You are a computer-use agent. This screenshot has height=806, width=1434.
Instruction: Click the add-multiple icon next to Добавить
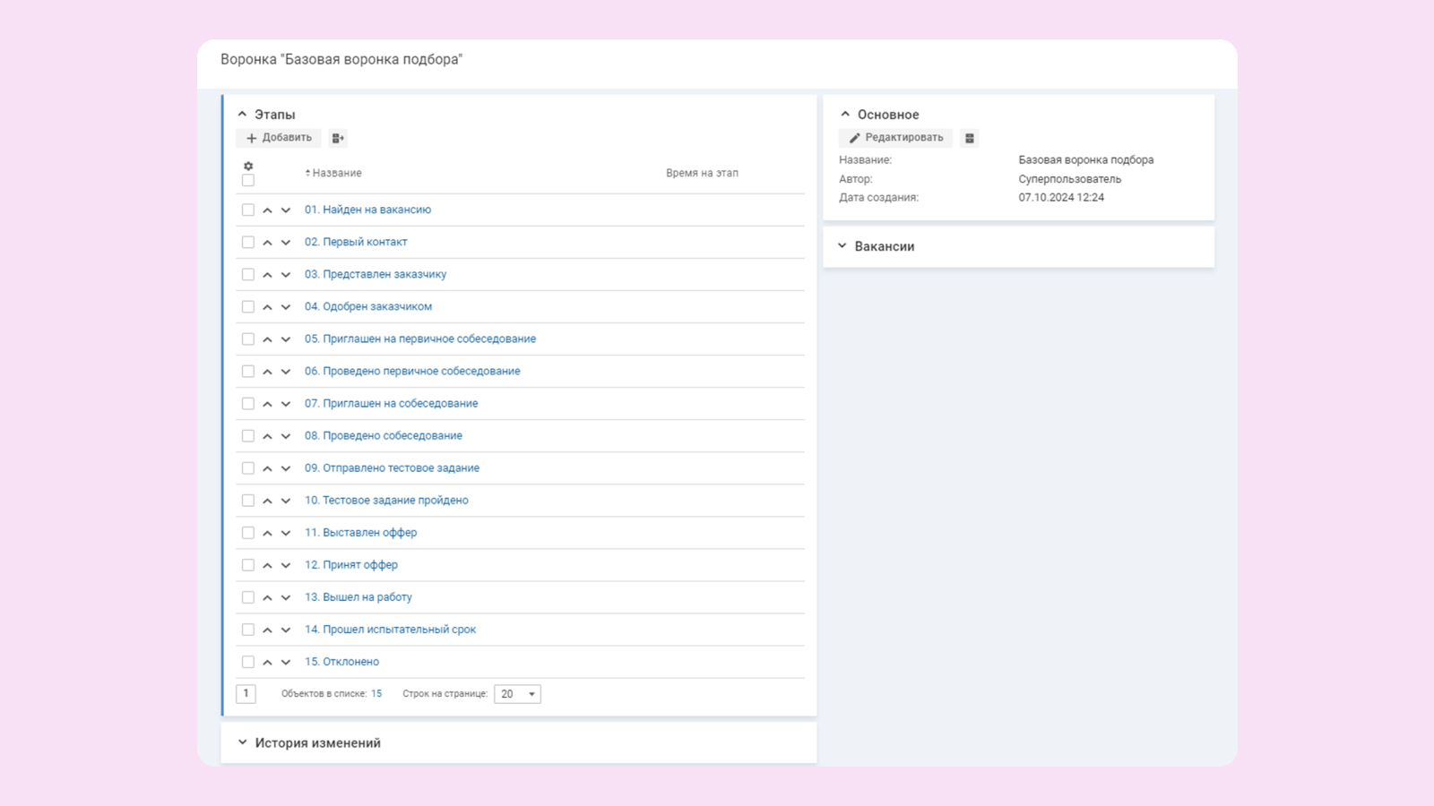point(338,138)
